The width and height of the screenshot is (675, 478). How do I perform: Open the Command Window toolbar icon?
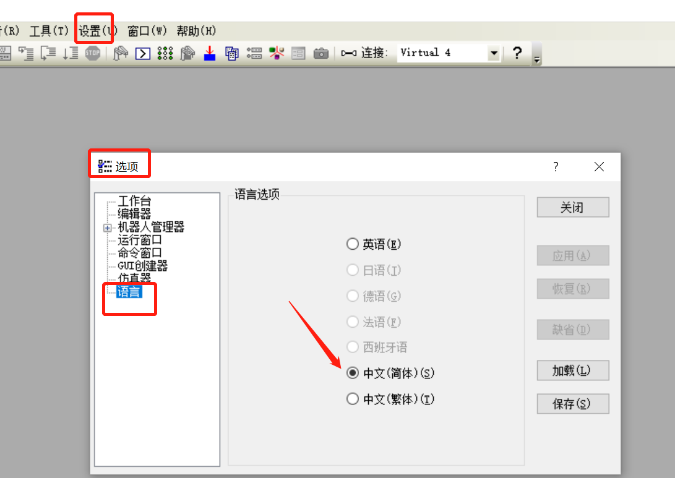[x=143, y=53]
